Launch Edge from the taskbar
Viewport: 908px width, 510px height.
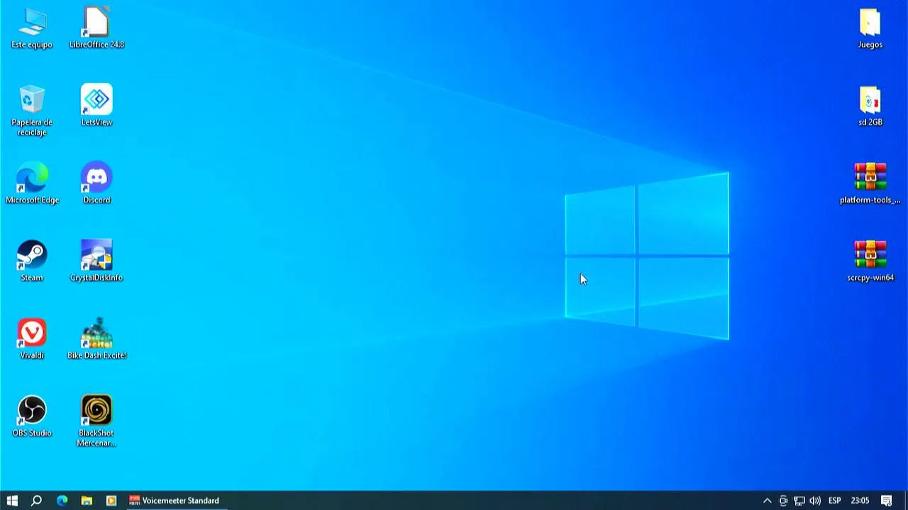click(62, 500)
